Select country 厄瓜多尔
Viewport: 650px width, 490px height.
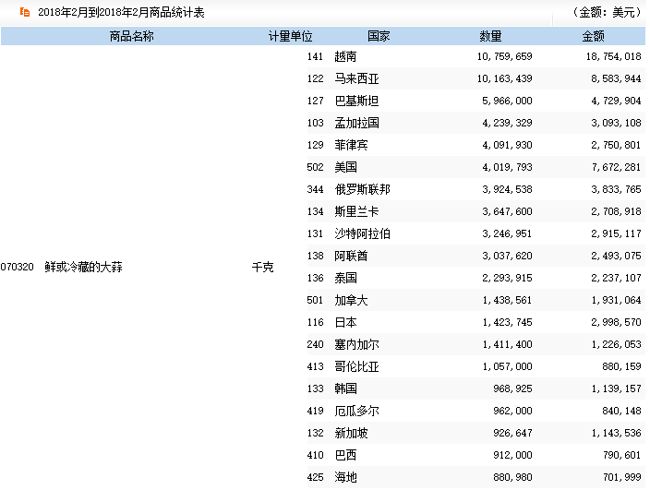(356, 411)
